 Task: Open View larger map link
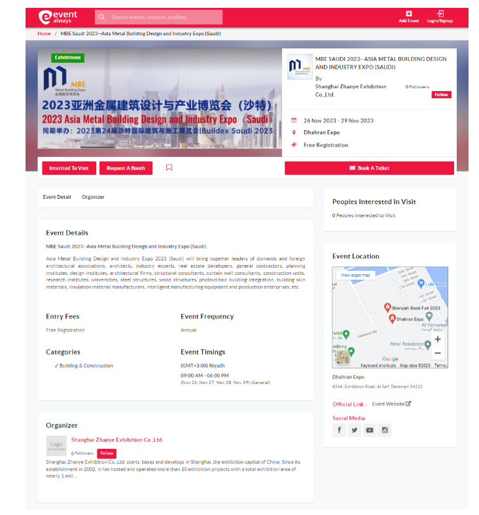(355, 275)
